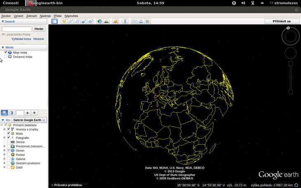This screenshot has height=188, width=301.
Task: Open the Nápověda menu
Action: [71, 16]
